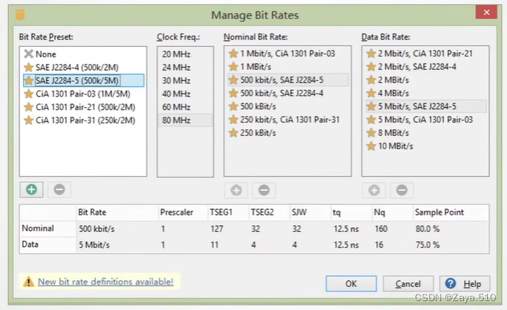Click the Nominal Sample Point 80.0 % cell

pyautogui.click(x=451, y=229)
